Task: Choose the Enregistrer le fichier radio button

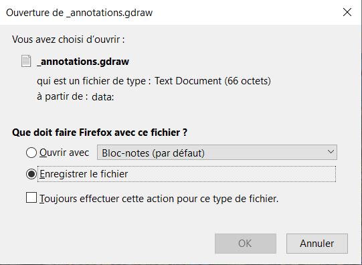Action: [x=31, y=174]
